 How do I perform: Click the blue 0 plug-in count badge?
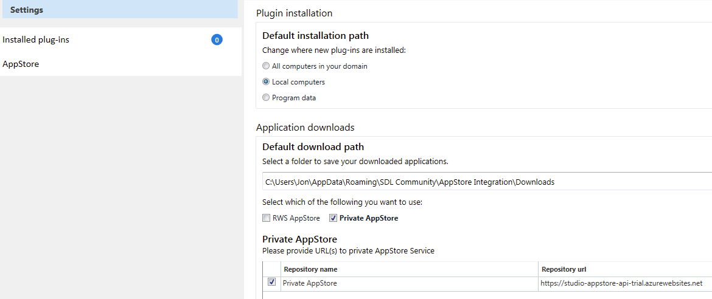click(x=217, y=40)
